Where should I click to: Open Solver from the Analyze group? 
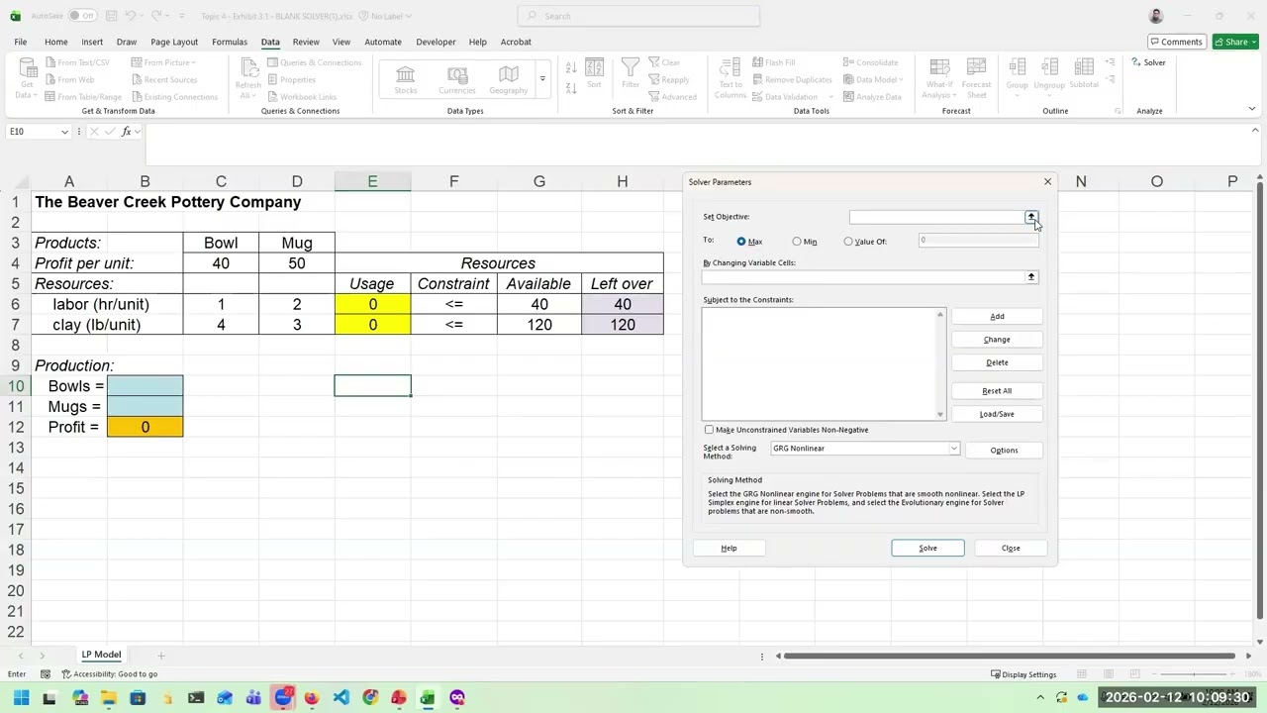(1148, 62)
